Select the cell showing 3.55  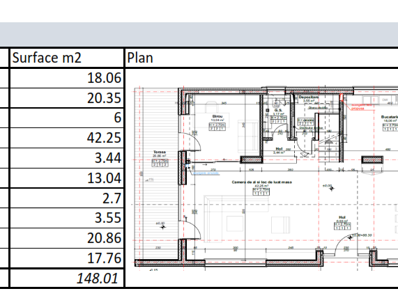tap(67, 218)
